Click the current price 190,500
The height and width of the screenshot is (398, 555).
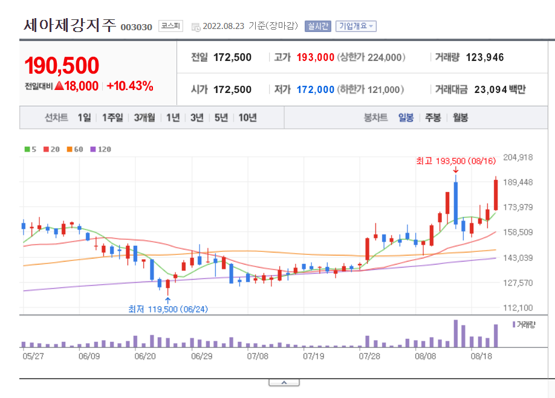coord(62,65)
